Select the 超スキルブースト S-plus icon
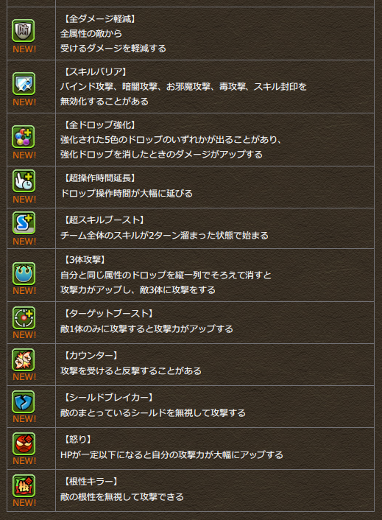Viewport: 382px width, 520px height. [x=24, y=223]
